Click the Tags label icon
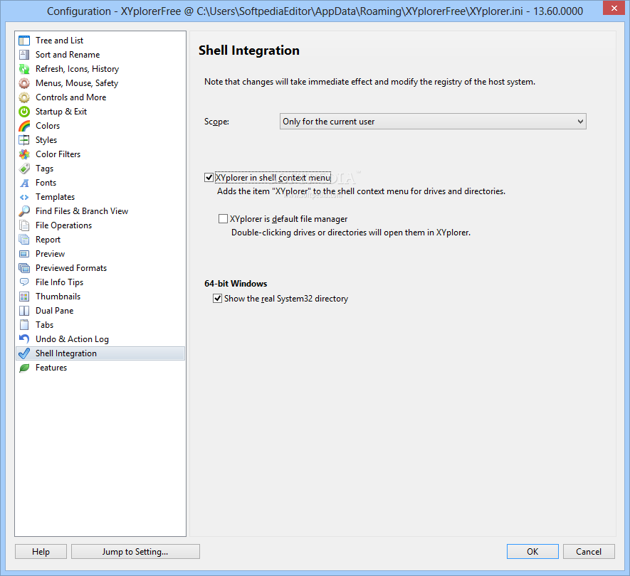Viewport: 630px width, 576px height. point(24,169)
